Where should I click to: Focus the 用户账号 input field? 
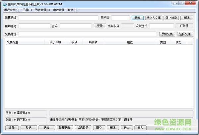click(34, 26)
